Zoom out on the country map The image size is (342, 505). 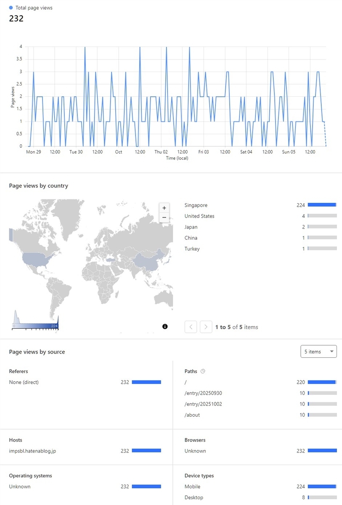pyautogui.click(x=164, y=218)
